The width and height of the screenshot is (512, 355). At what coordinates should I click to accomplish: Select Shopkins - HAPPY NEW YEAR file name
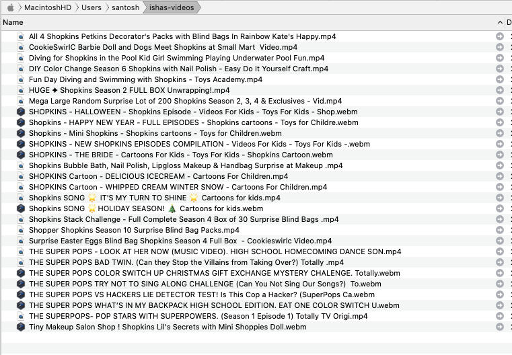point(194,122)
